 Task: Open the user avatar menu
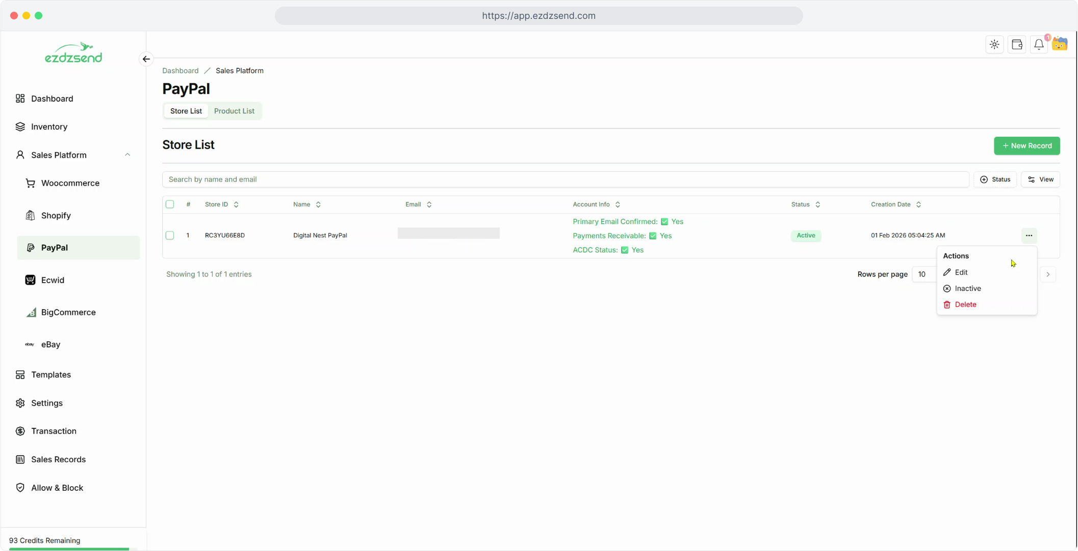point(1060,44)
